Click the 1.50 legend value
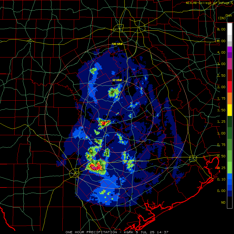Viewport: 234px width, 234px height. (221, 110)
